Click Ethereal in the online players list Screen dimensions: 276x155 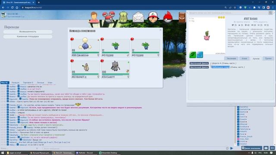click(x=243, y=124)
